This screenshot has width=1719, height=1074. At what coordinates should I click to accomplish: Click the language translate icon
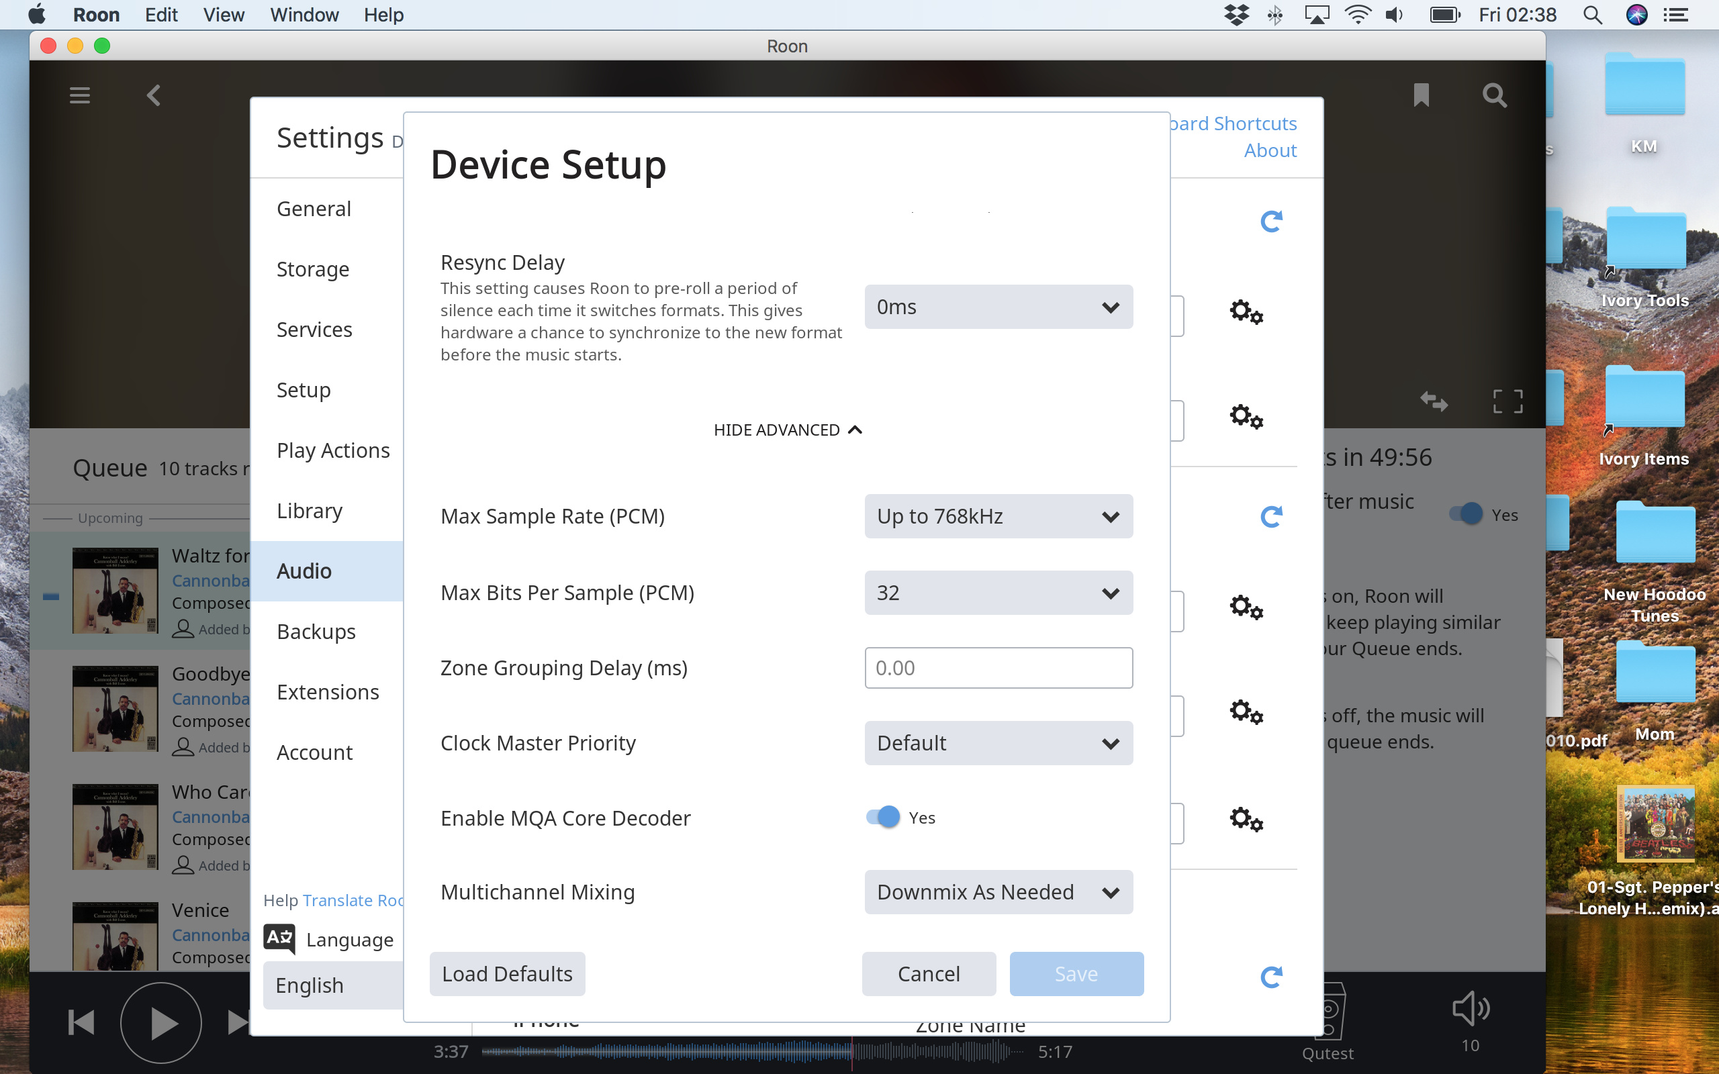[x=279, y=939]
